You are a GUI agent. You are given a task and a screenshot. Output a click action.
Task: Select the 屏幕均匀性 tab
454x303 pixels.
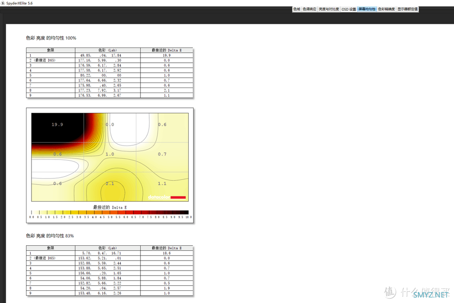coord(367,9)
